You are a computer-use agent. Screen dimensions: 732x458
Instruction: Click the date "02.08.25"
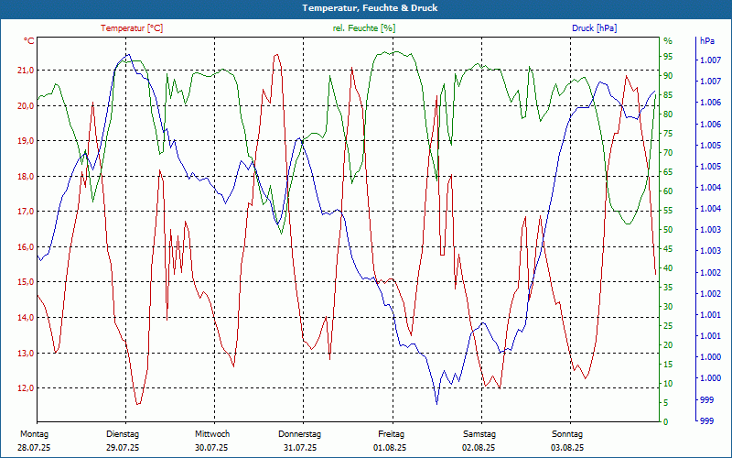[x=479, y=448]
